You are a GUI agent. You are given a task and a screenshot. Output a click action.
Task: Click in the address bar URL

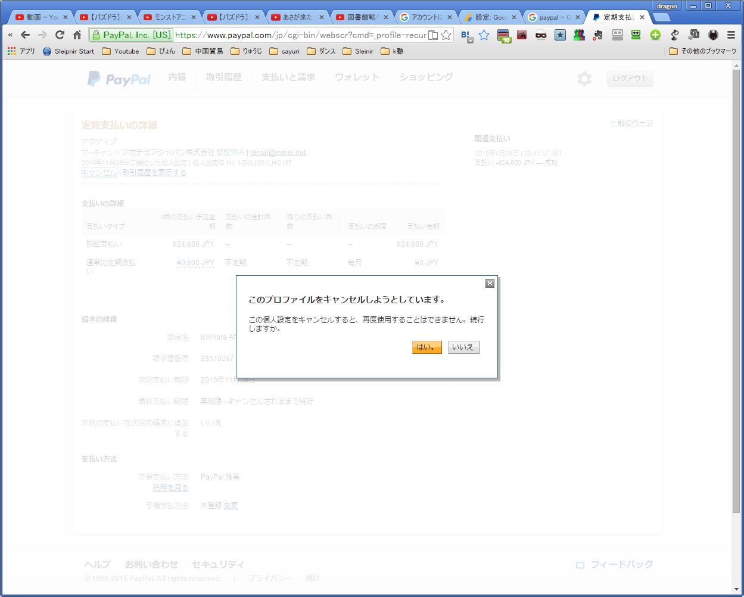[301, 35]
